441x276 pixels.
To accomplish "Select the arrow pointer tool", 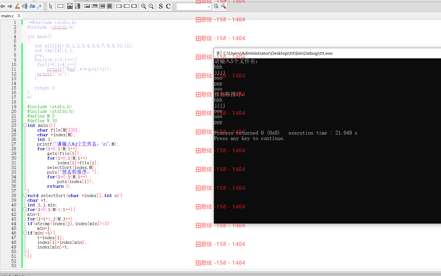I will point(51,6).
